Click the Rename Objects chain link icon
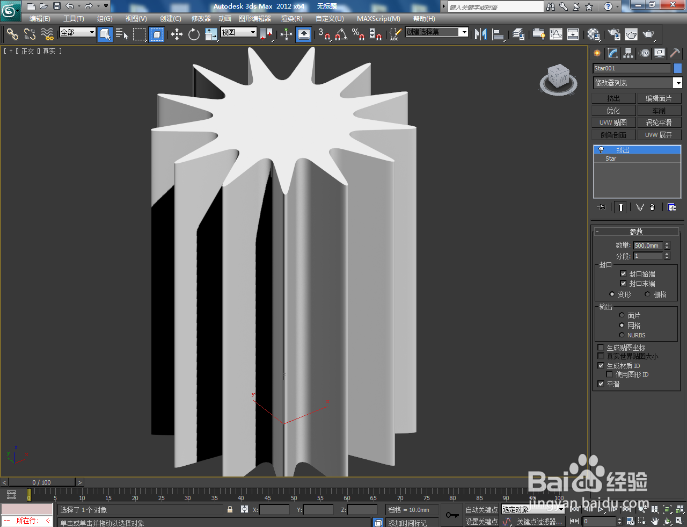Viewport: 687px width, 527px height. point(12,34)
